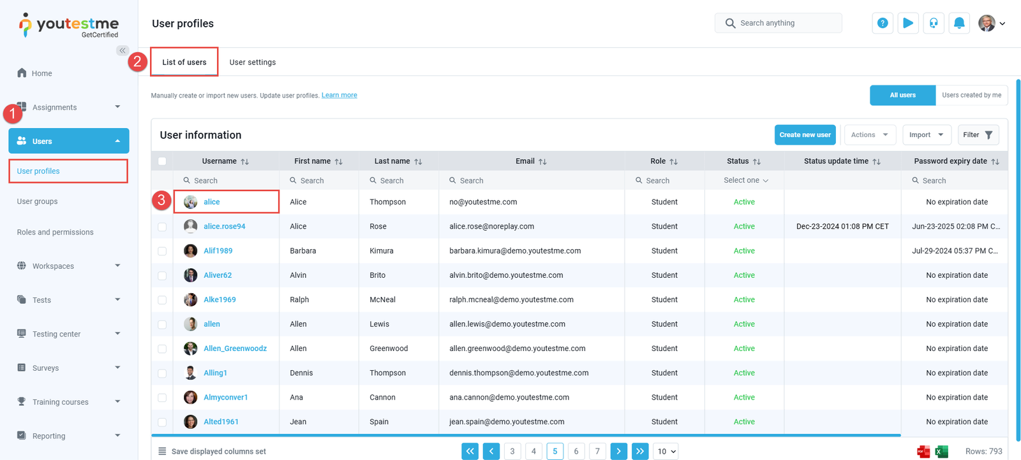Click the help question mark icon
The height and width of the screenshot is (460, 1021).
882,23
